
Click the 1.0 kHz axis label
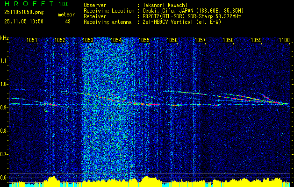[4, 84]
